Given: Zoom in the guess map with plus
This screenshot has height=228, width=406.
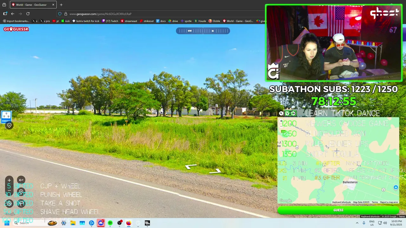Looking at the screenshot, I should click(281, 121).
